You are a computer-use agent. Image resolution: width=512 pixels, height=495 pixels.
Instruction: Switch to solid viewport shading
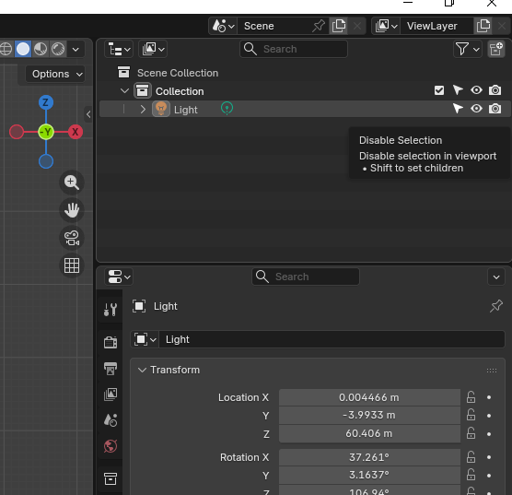23,49
